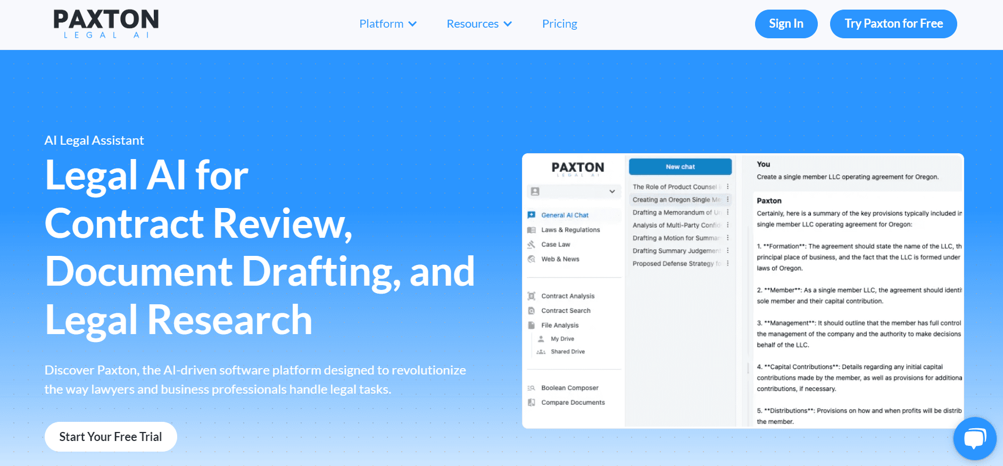
Task: Open the account selector dropdown in preview
Action: 574,191
